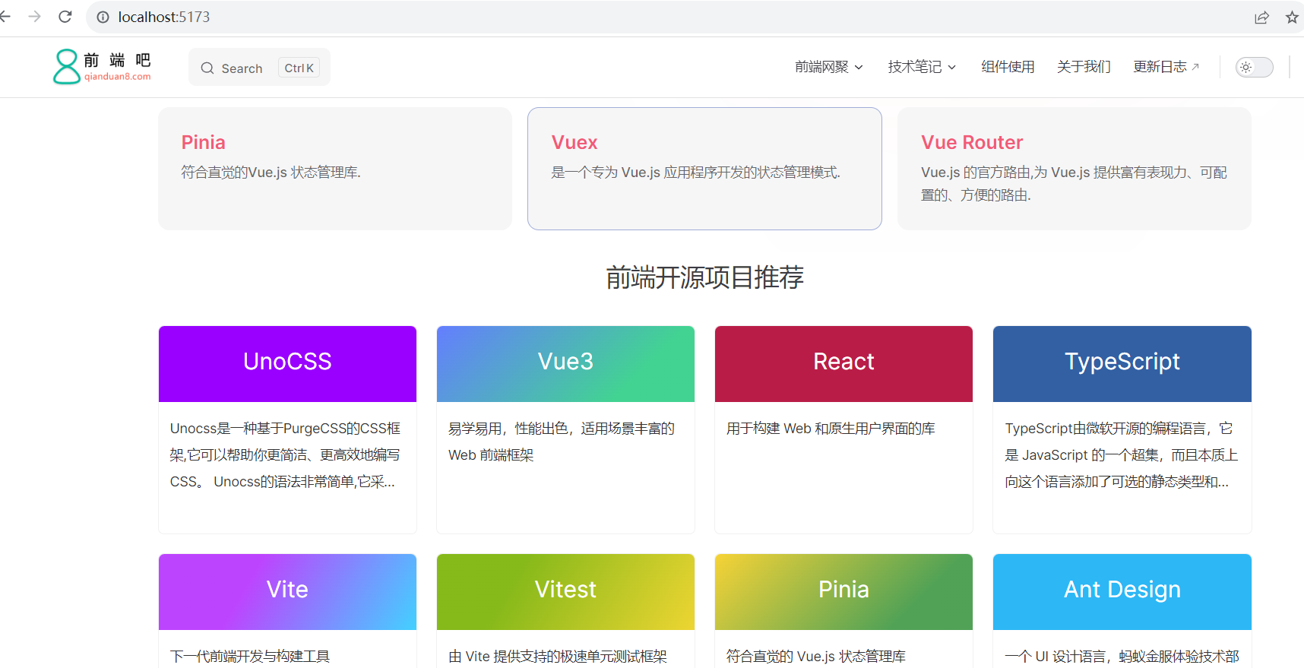Open the Vue3 gradient project banner
This screenshot has width=1304, height=668.
point(565,364)
